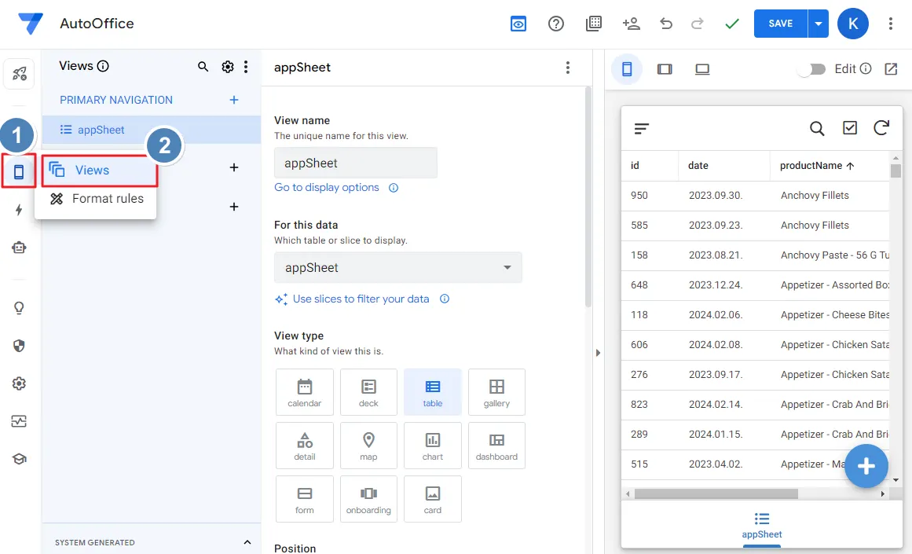The image size is (912, 554).
Task: Open the Security shield icon in the sidebar
Action: point(19,346)
